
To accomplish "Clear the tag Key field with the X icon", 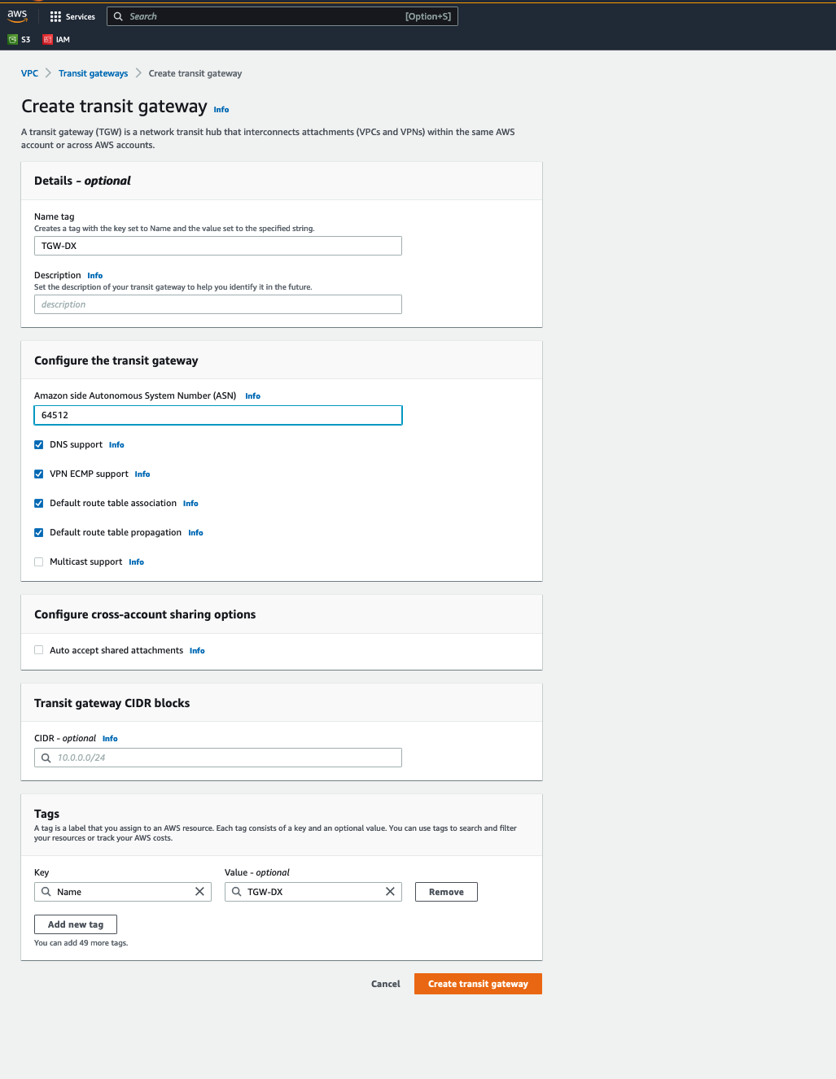I will (199, 891).
